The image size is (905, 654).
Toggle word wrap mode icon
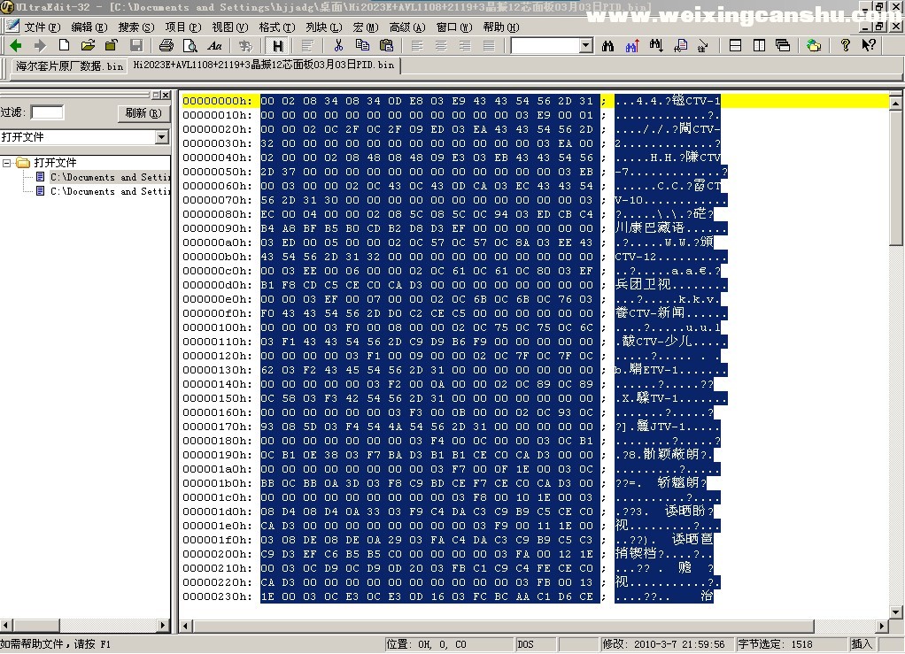click(x=245, y=45)
